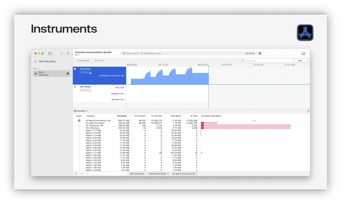Image resolution: width=341 pixels, height=204 pixels.
Task: Toggle the bottom detail pane icon
Action: [x=303, y=53]
